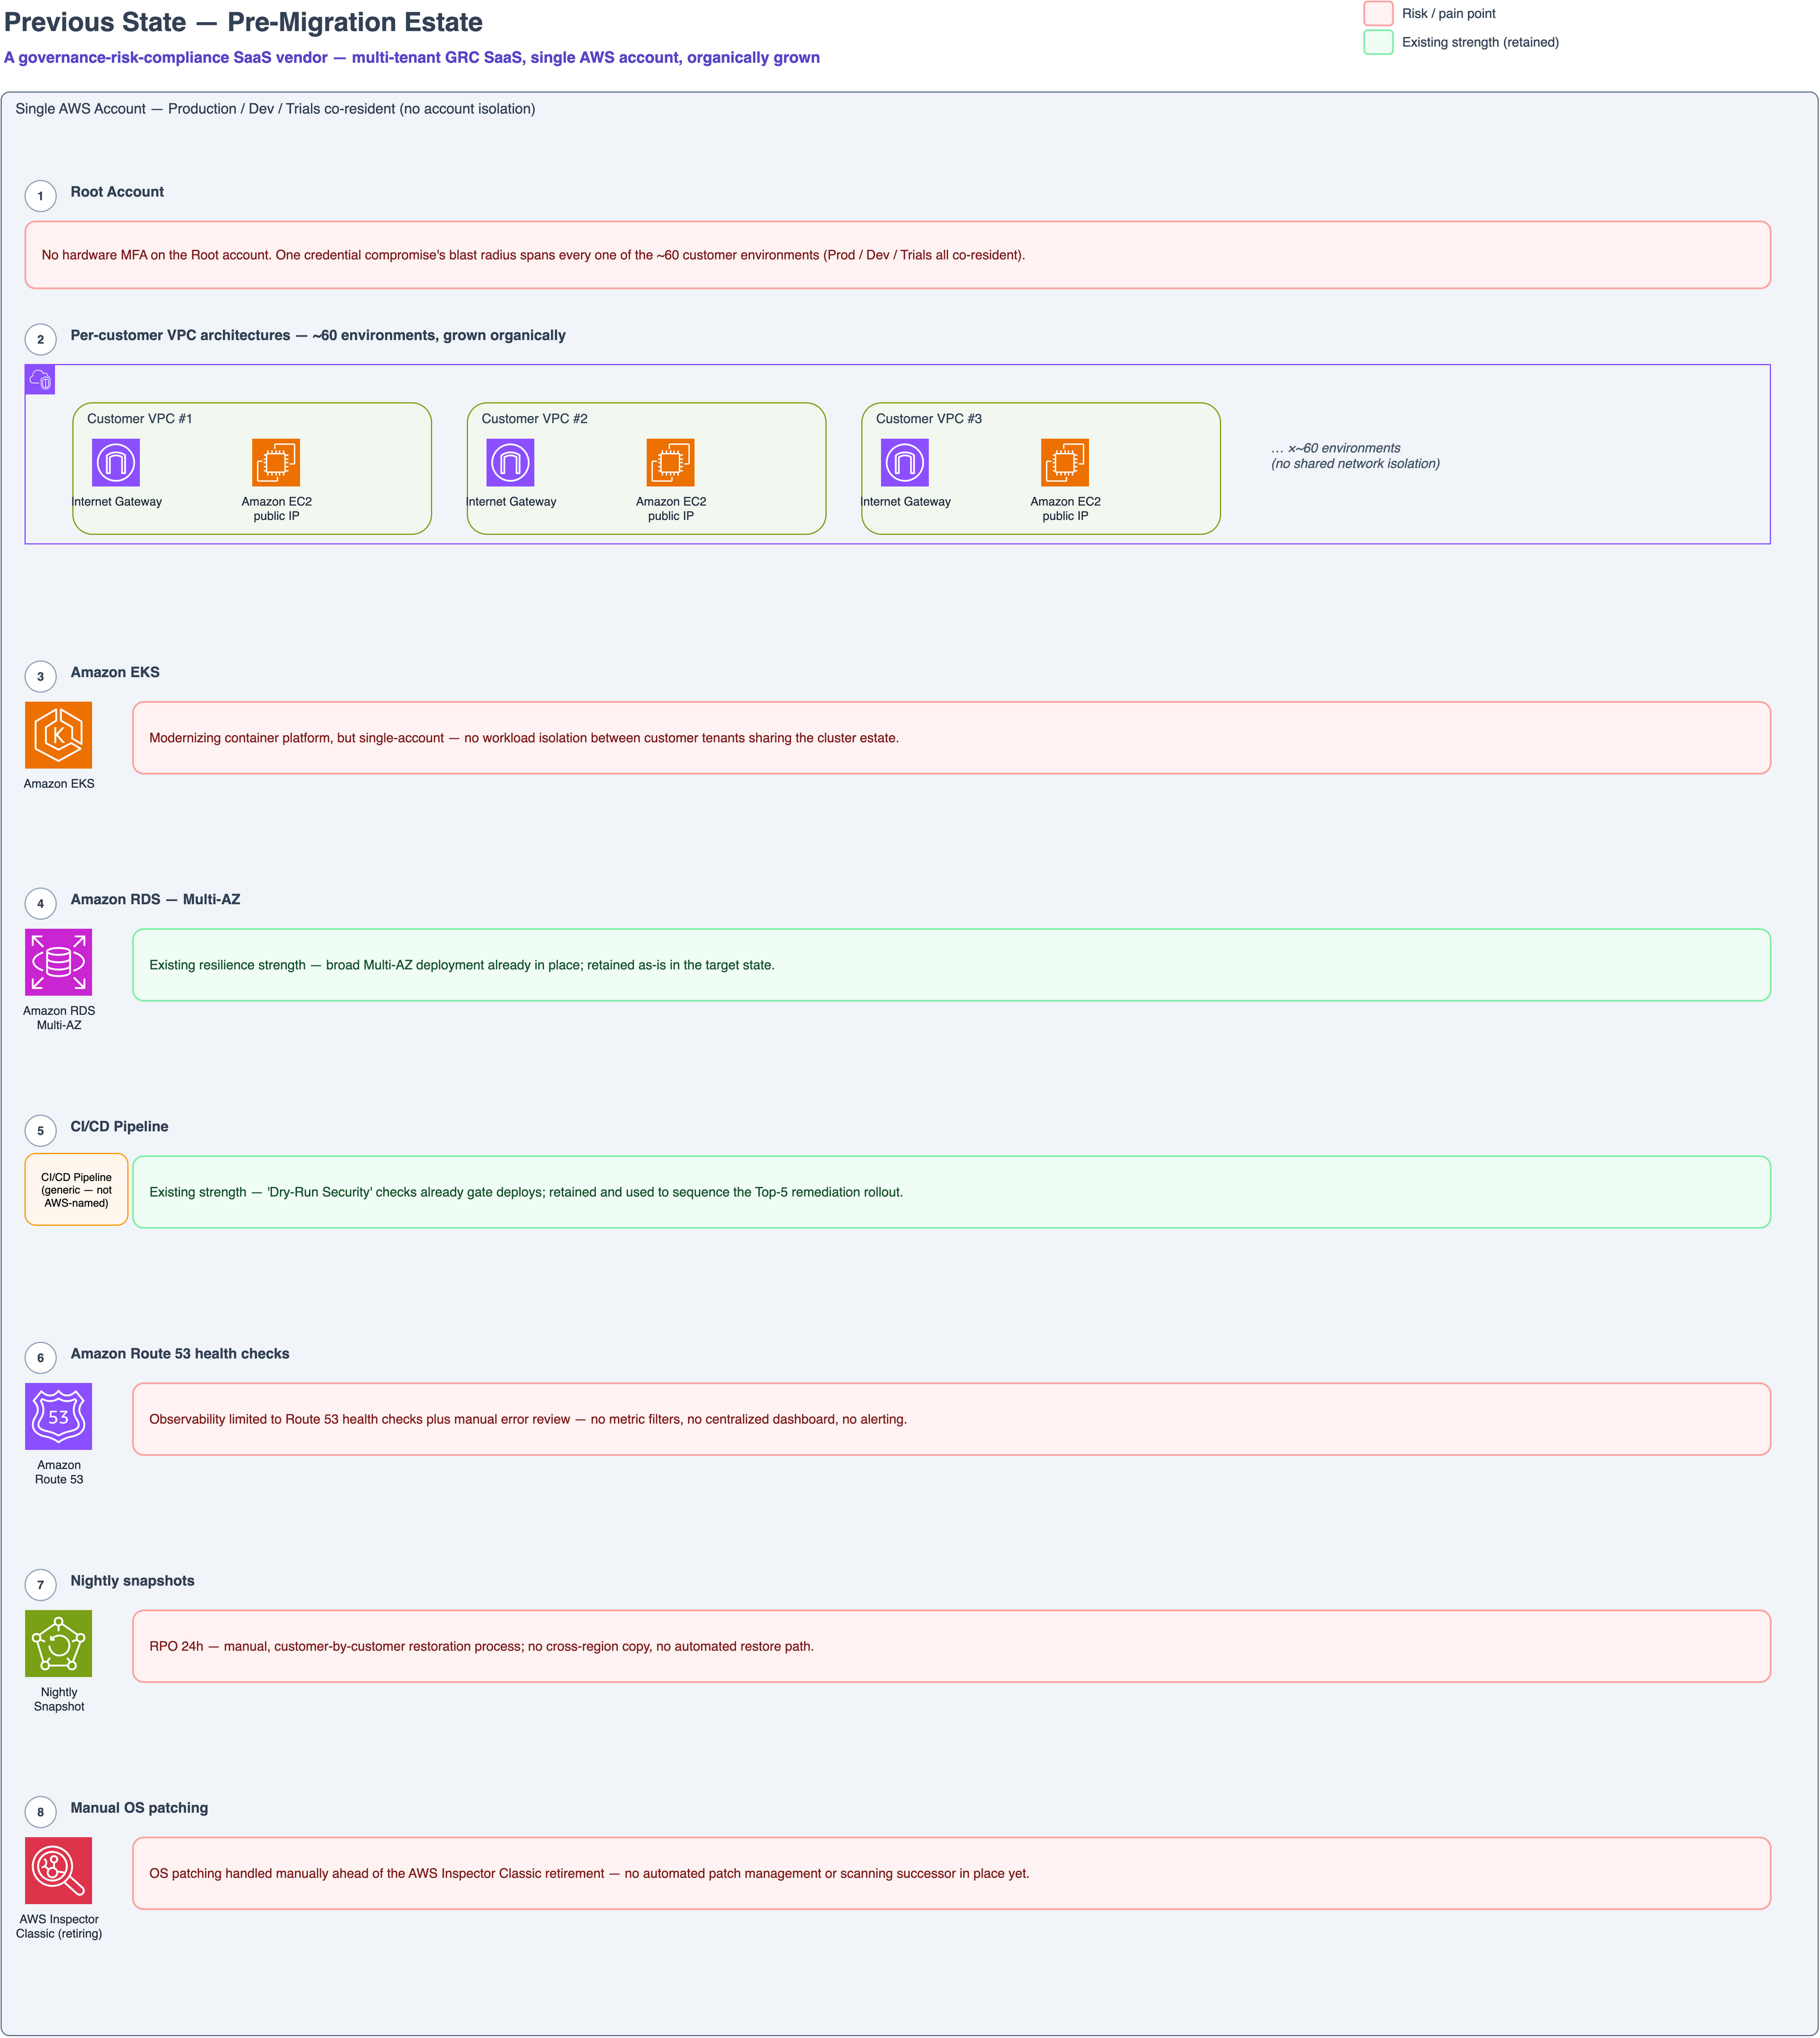Click the 'Existing strength (retained)' legend text
Image resolution: width=1820 pixels, height=2038 pixels.
1480,42
